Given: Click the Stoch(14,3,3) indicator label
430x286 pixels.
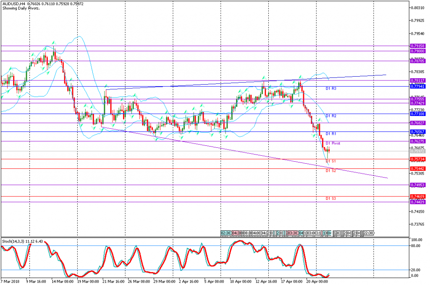Looking at the screenshot, I should (x=13, y=242).
